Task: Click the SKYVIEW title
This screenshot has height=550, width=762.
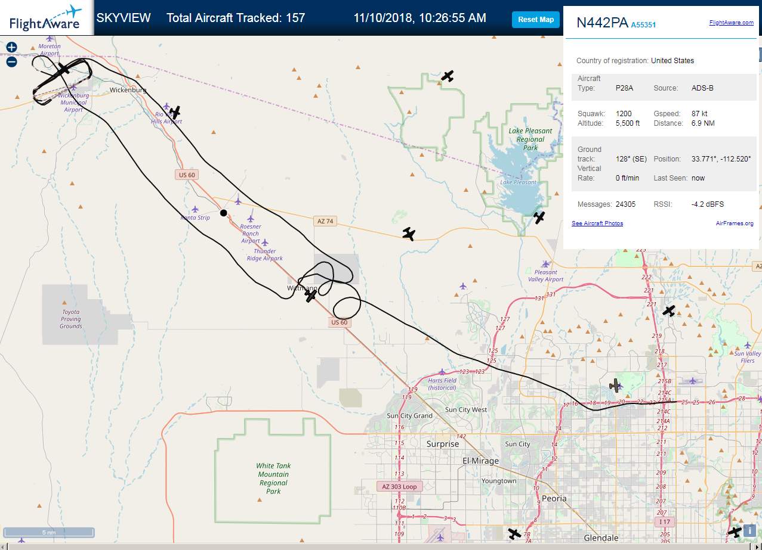Action: tap(124, 18)
